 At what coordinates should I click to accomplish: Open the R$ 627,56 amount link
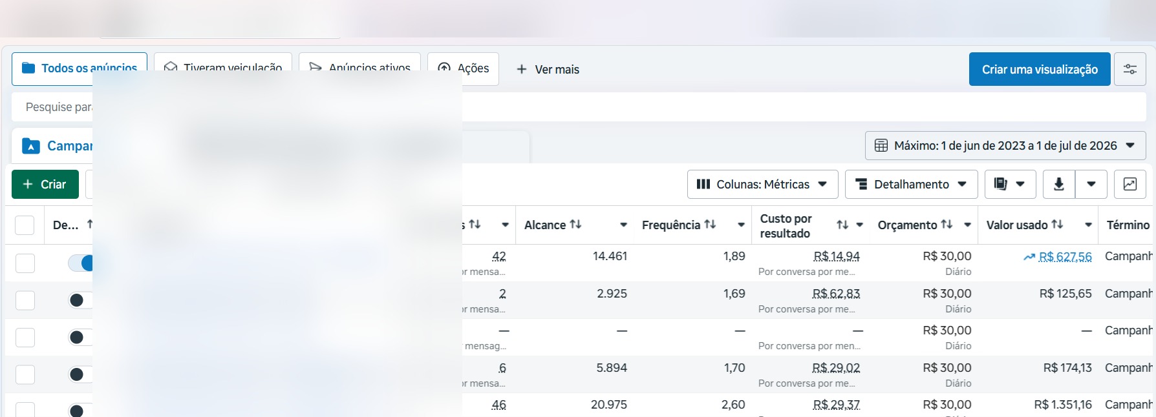point(1065,257)
